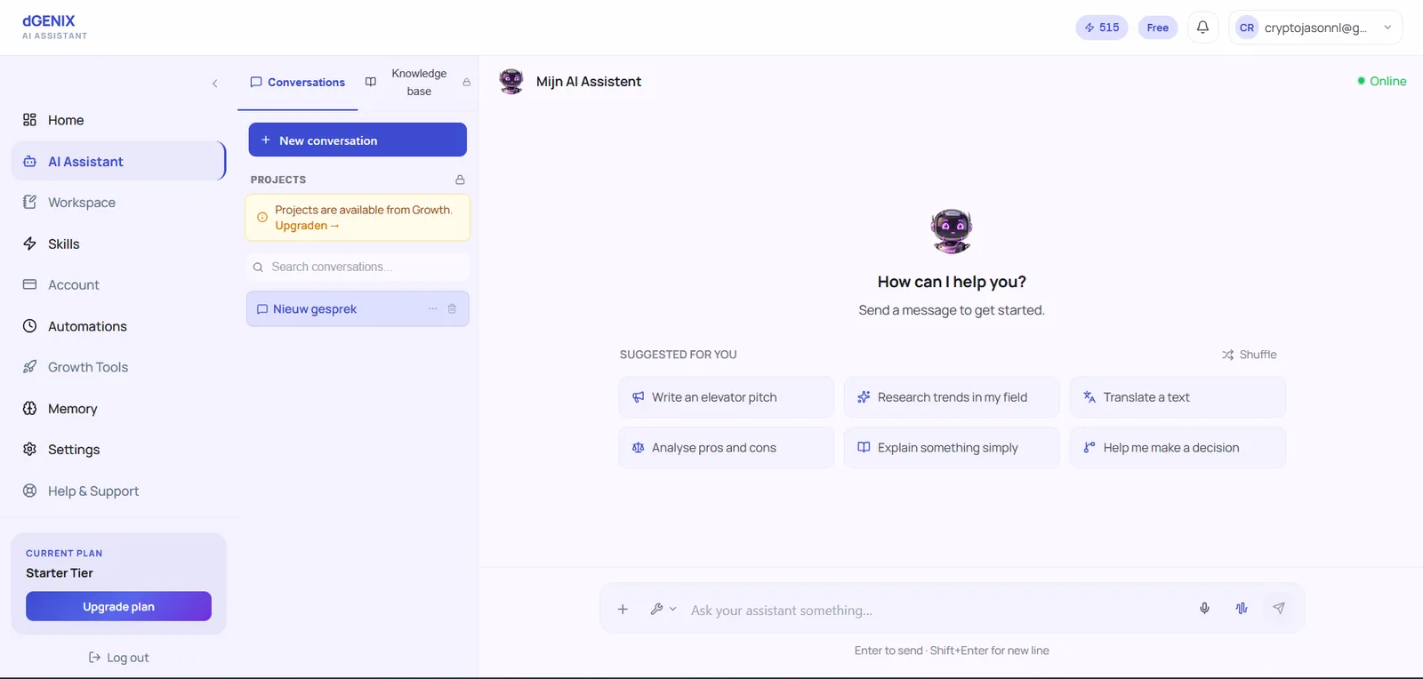Choose Analyse pros and cons suggestion
Viewport: 1423px width, 679px height.
click(x=727, y=448)
